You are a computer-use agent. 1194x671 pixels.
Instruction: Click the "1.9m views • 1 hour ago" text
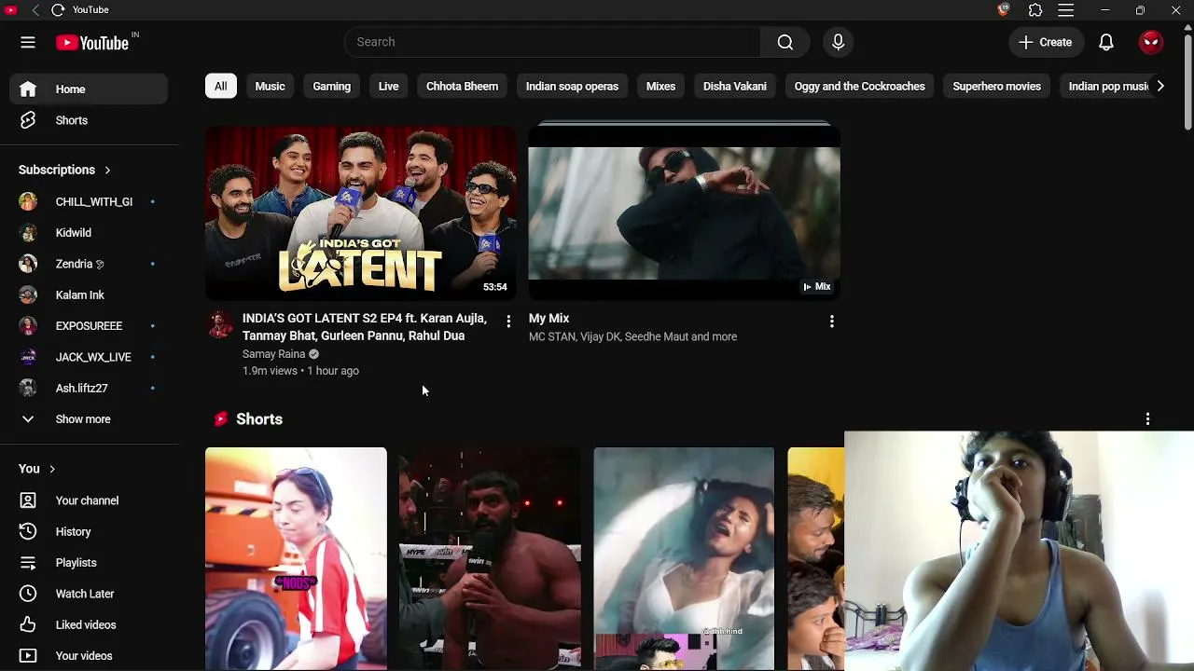coord(300,371)
